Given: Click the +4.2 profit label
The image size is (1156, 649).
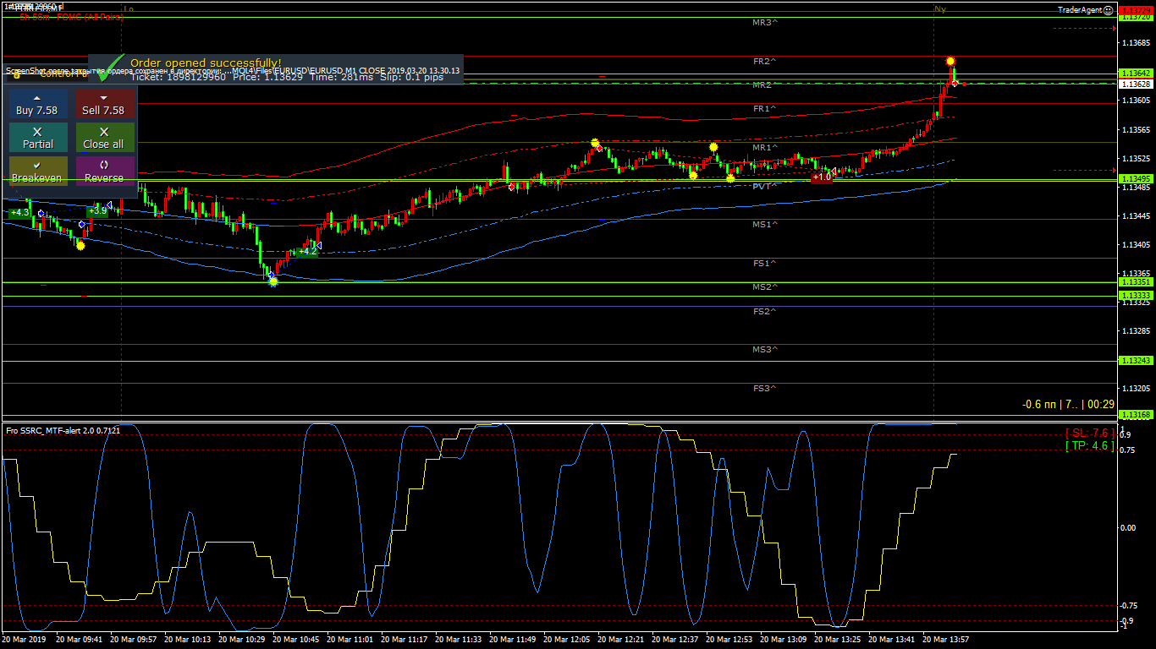Looking at the screenshot, I should (x=307, y=251).
